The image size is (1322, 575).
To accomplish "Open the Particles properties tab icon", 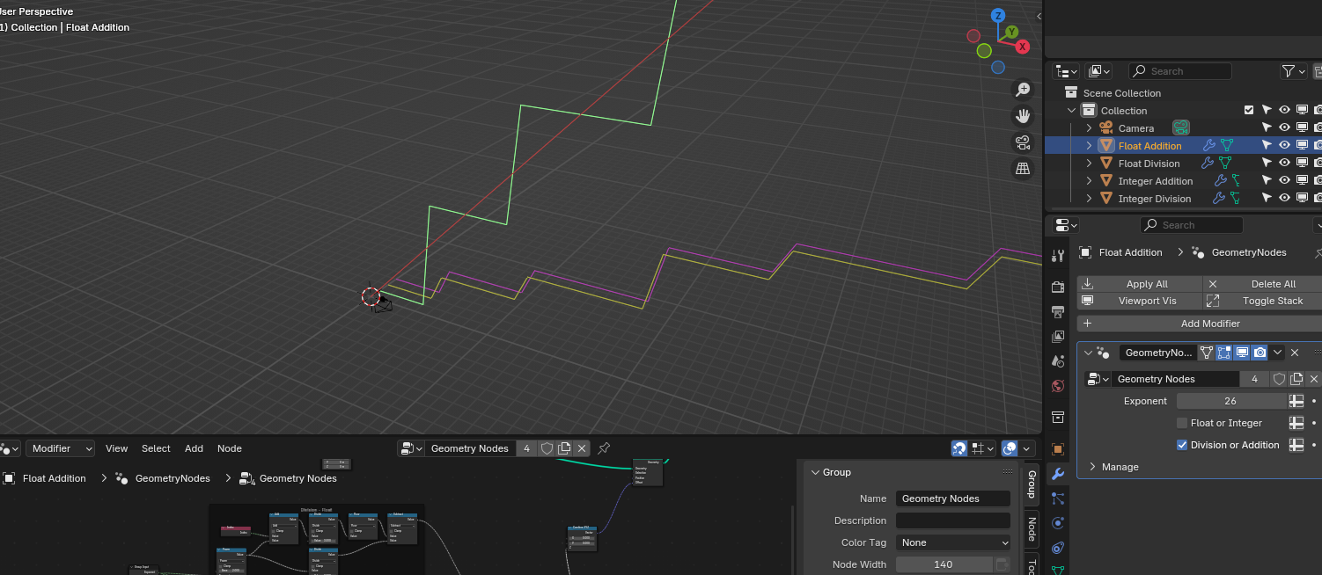I will click(x=1058, y=499).
